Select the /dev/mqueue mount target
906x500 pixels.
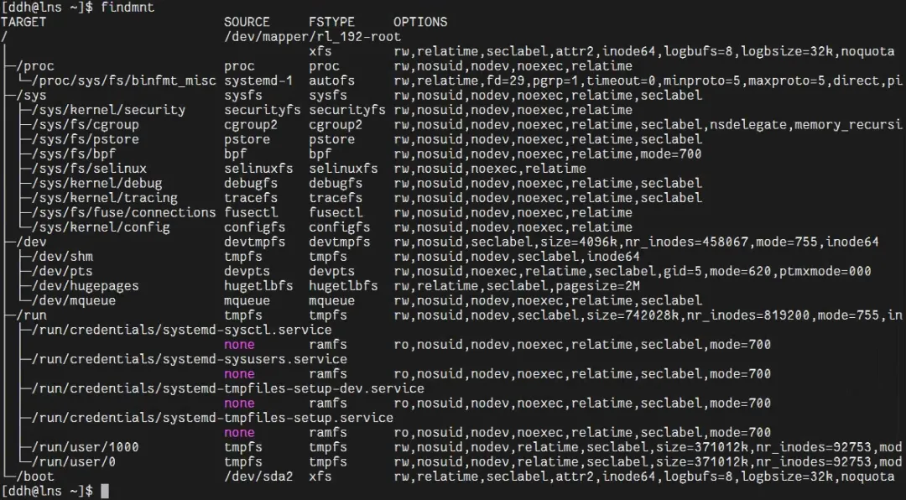tap(81, 300)
